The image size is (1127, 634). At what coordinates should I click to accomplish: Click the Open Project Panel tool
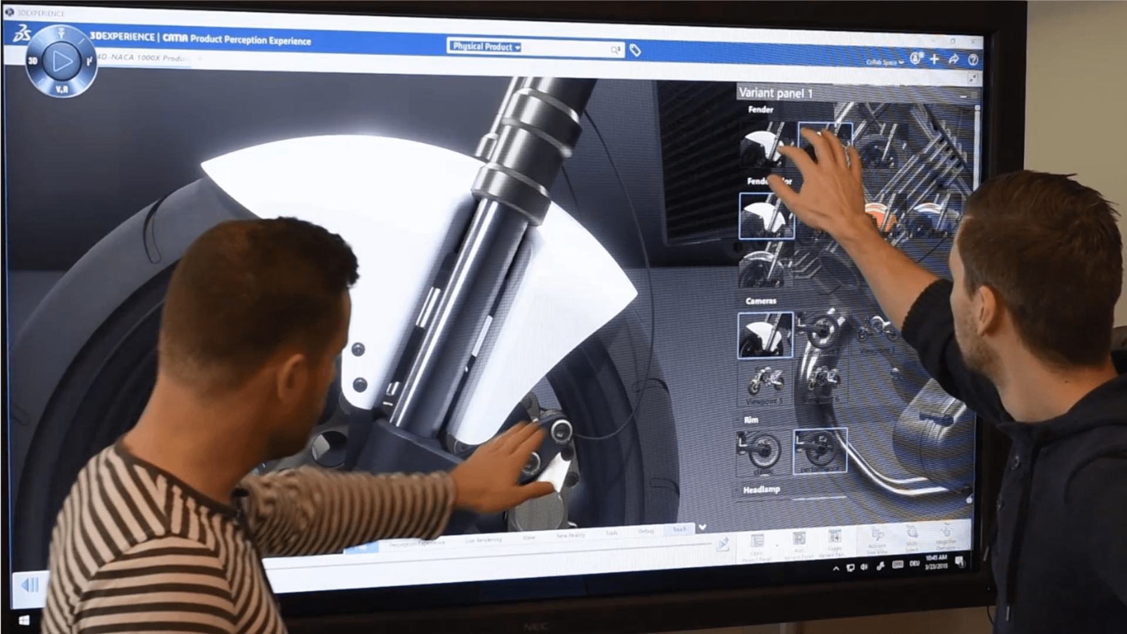[757, 547]
